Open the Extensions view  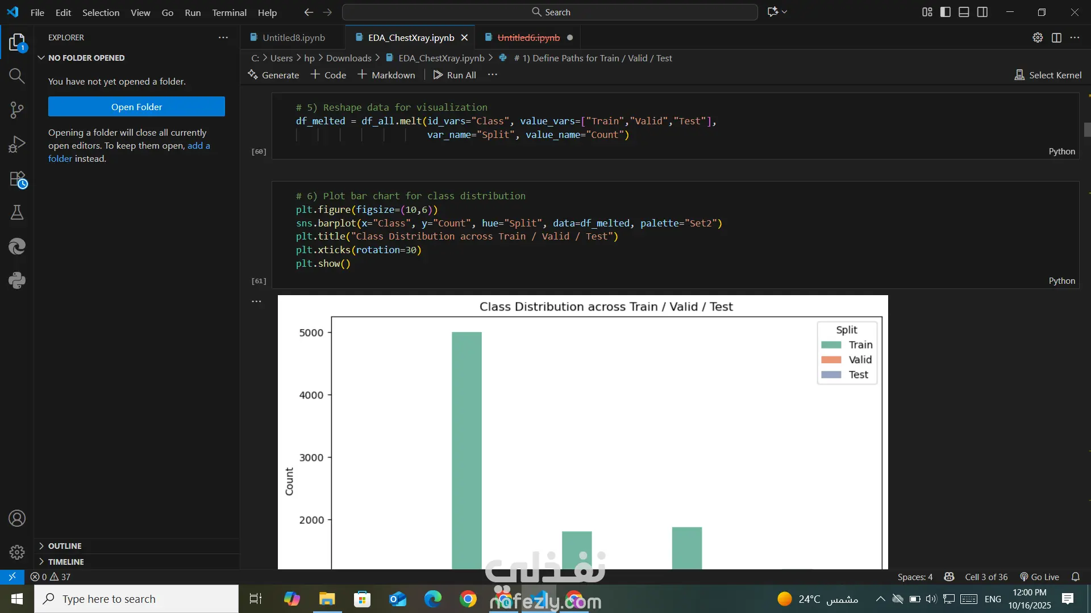(17, 179)
